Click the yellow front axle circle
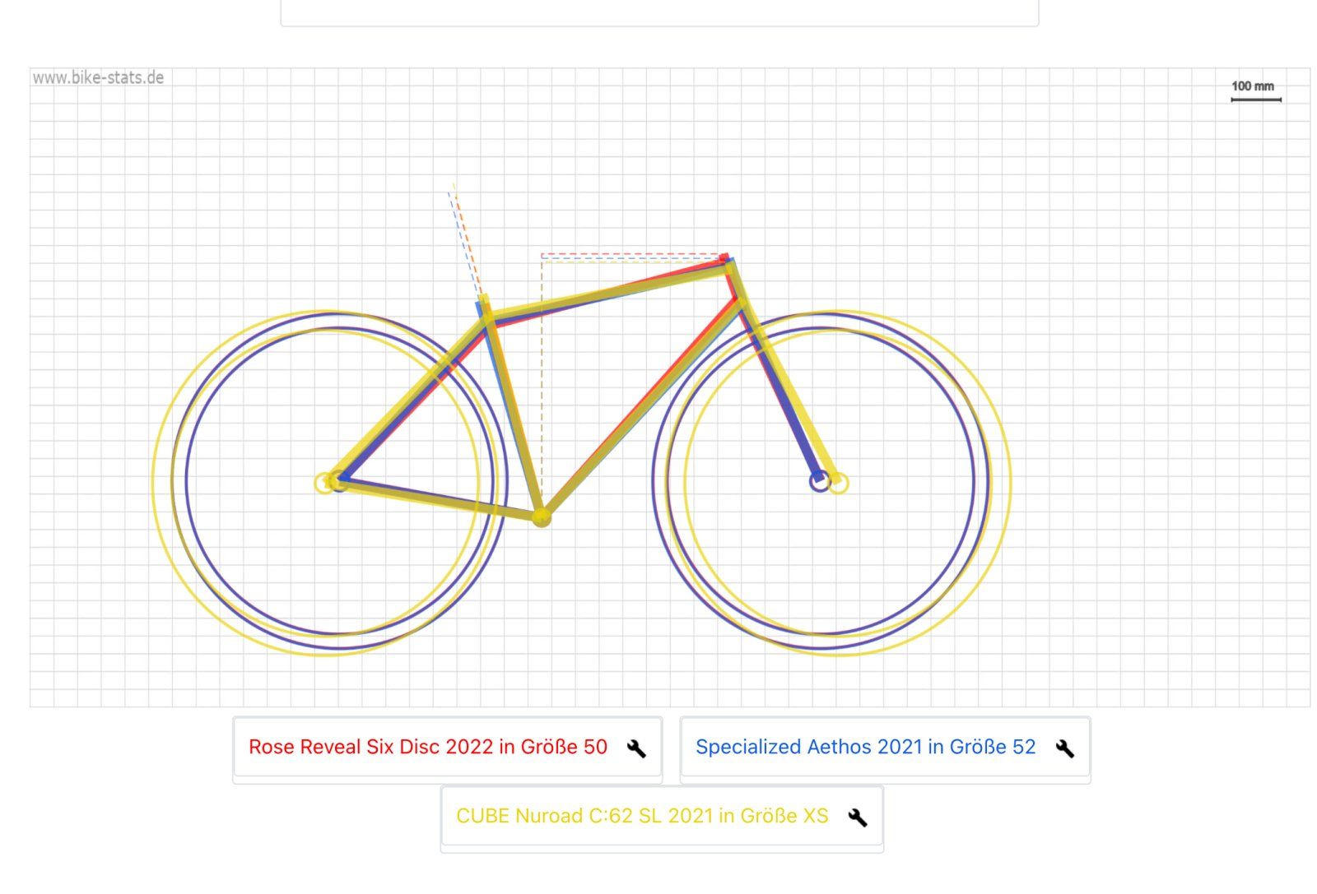1317x894 pixels. coord(838,483)
